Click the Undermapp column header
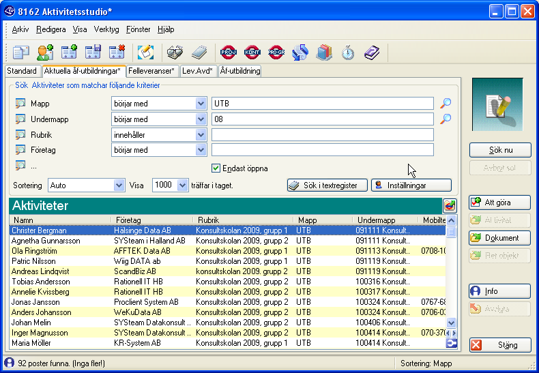 pyautogui.click(x=385, y=220)
